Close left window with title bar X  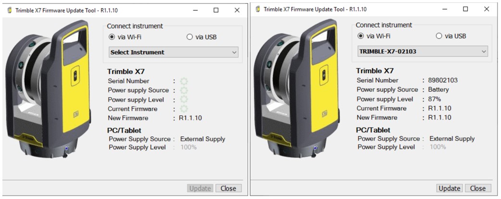point(237,10)
